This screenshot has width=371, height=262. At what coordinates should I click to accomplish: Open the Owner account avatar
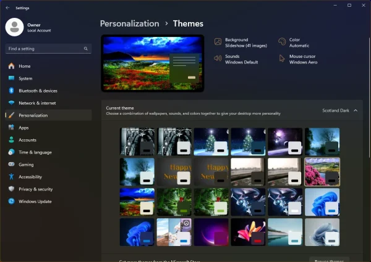(14, 27)
